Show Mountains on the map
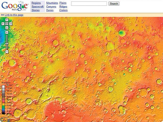 coord(52,3)
